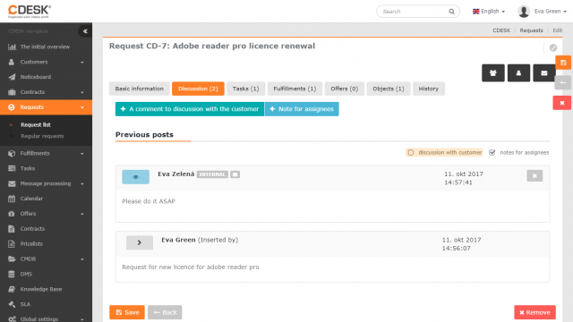
Task: Toggle the eye visibility button on post
Action: (x=135, y=177)
